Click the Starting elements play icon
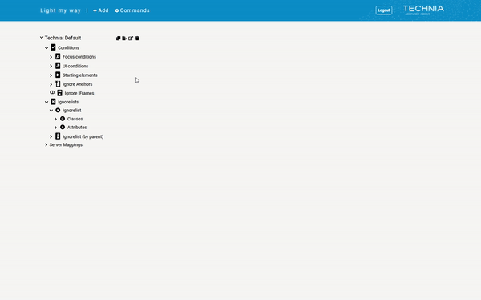 [58, 75]
